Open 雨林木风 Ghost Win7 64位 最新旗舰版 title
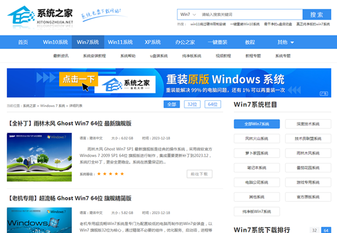 click(x=69, y=124)
